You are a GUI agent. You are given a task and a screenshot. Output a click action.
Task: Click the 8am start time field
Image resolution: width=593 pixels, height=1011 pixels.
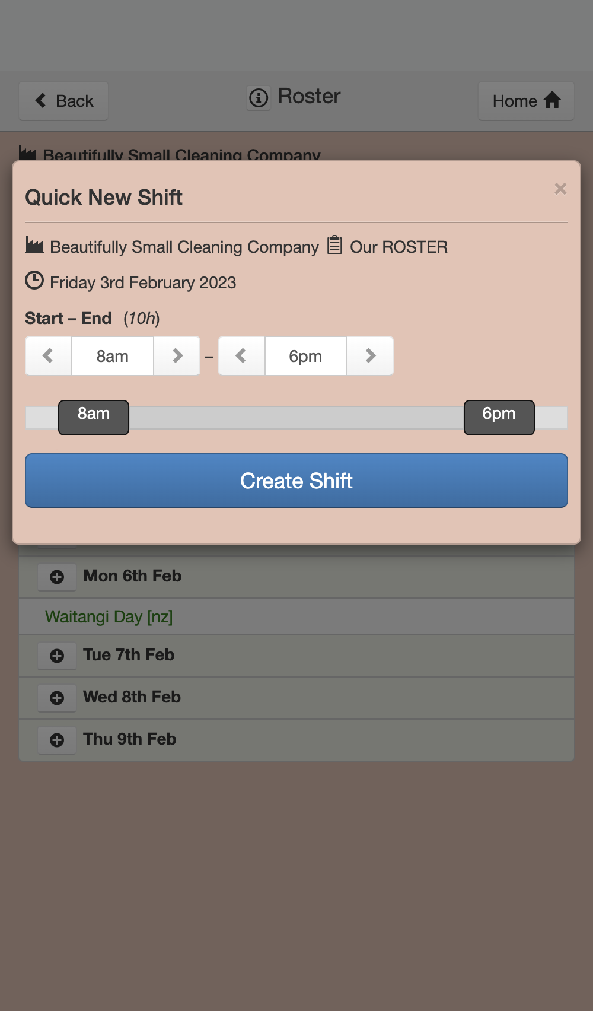(113, 356)
